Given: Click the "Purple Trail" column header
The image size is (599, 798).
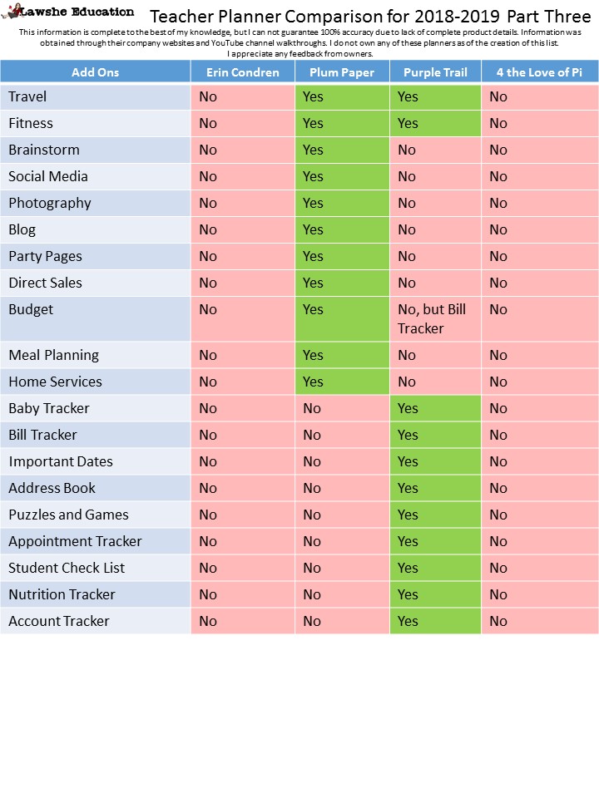Looking at the screenshot, I should click(x=435, y=72).
